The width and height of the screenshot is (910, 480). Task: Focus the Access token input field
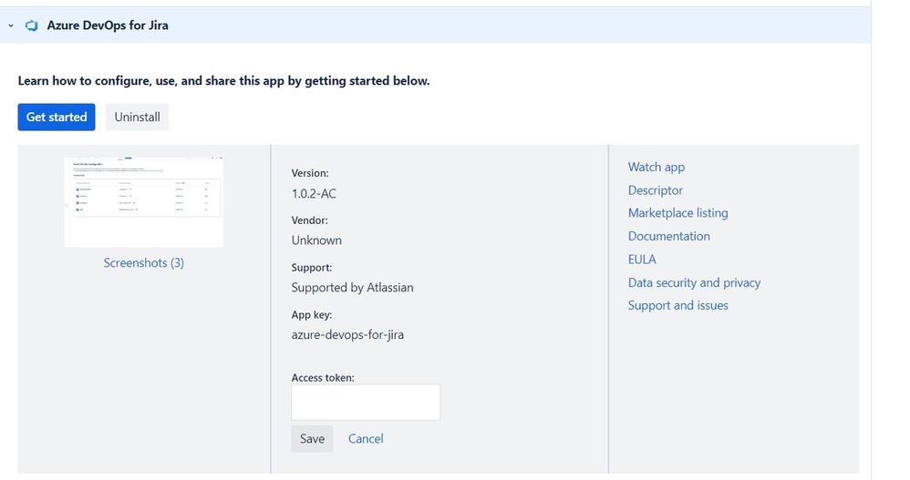point(365,402)
